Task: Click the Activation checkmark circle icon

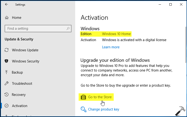Action: click(x=7, y=106)
